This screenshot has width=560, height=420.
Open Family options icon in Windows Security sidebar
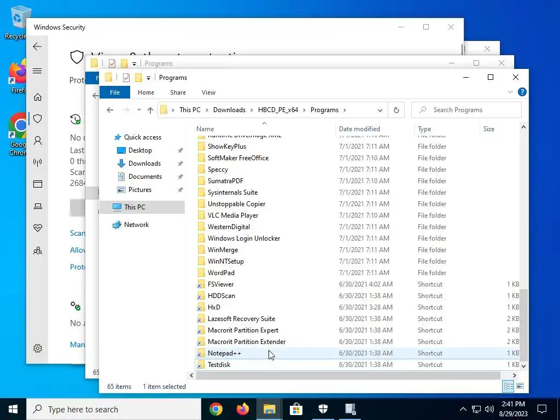[x=38, y=250]
